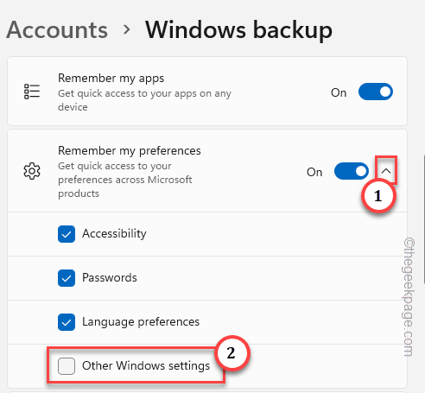Click the Accessibility label text
Viewport: 425px width, 393px height.
(x=114, y=233)
